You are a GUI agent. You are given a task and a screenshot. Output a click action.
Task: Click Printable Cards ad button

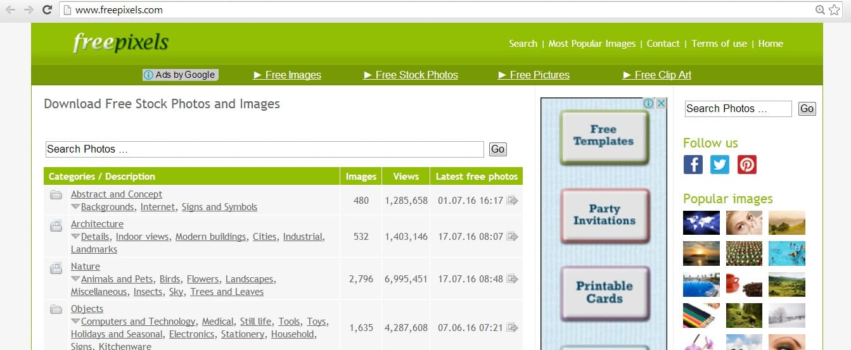[604, 292]
